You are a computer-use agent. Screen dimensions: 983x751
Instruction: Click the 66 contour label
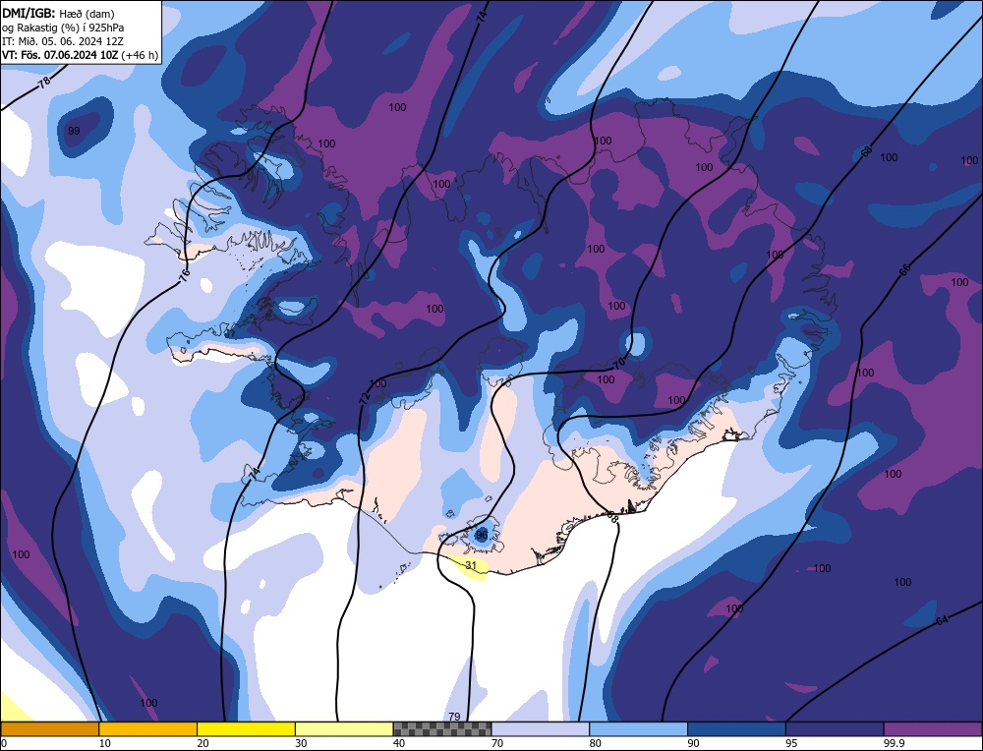904,269
